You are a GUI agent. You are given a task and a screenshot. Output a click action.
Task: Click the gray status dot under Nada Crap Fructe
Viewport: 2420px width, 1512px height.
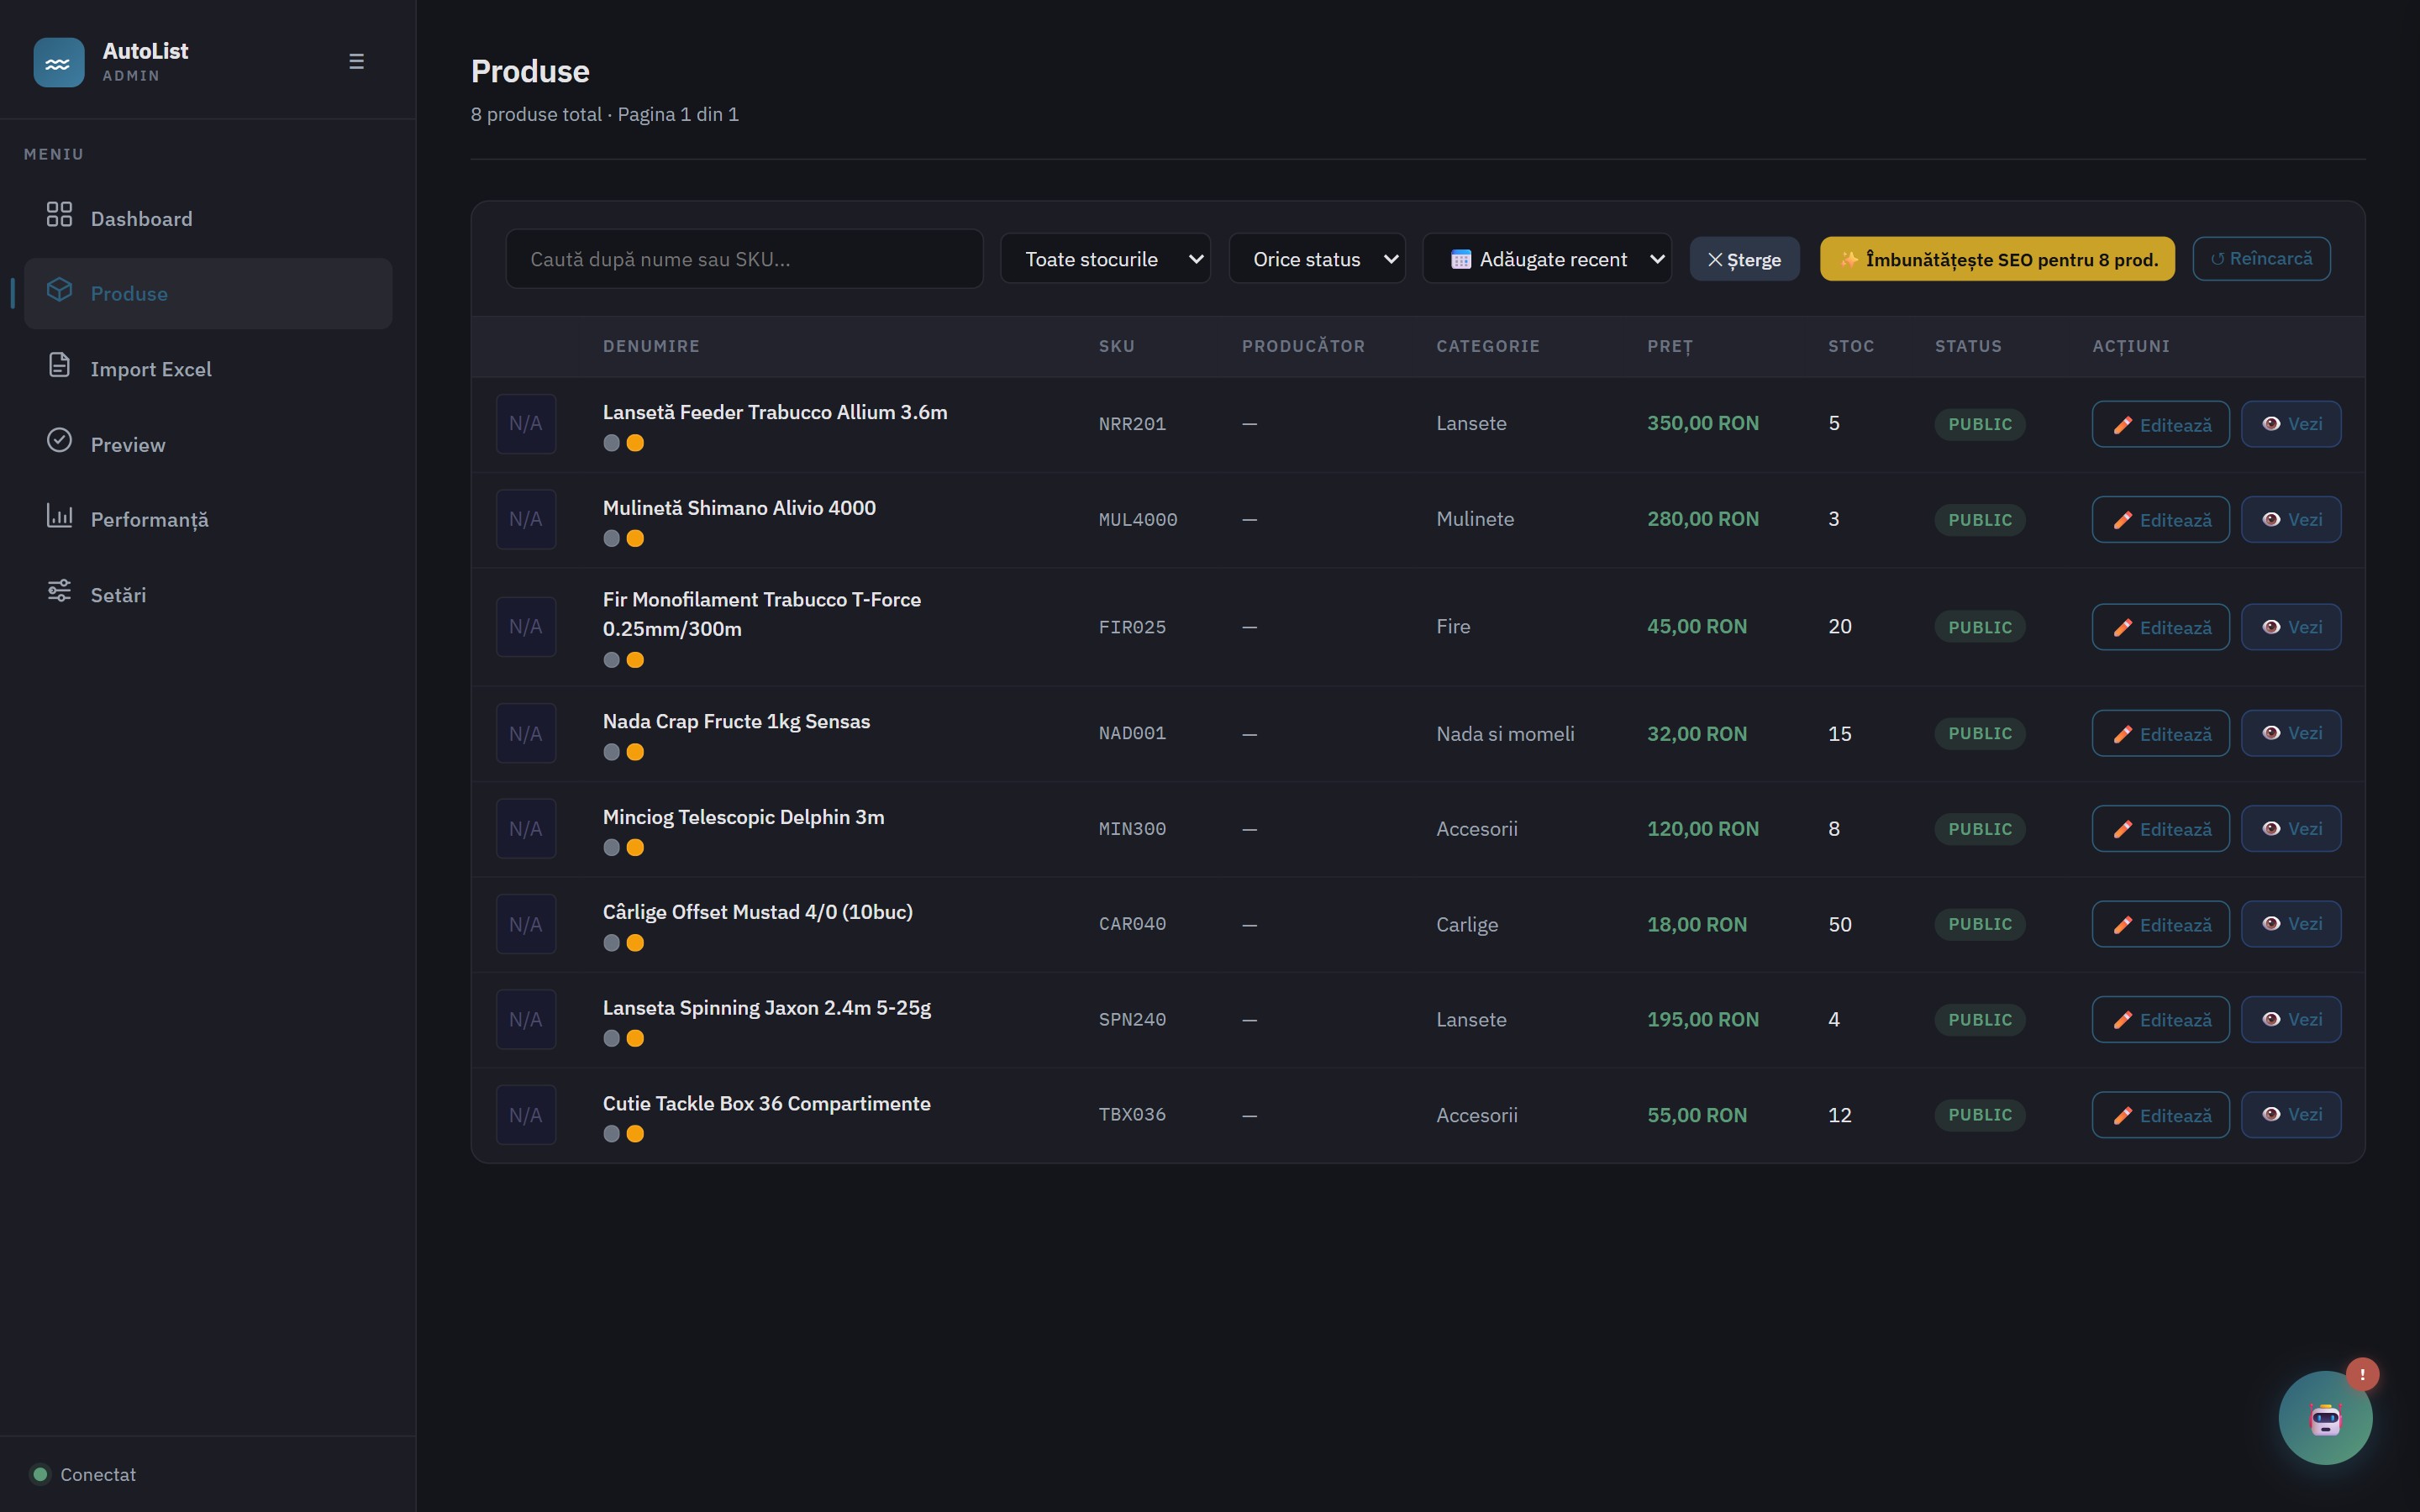(611, 752)
